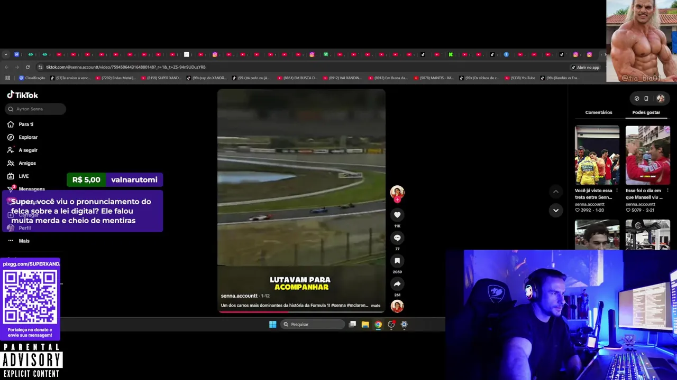Open the LIVE section

[x=18, y=176]
